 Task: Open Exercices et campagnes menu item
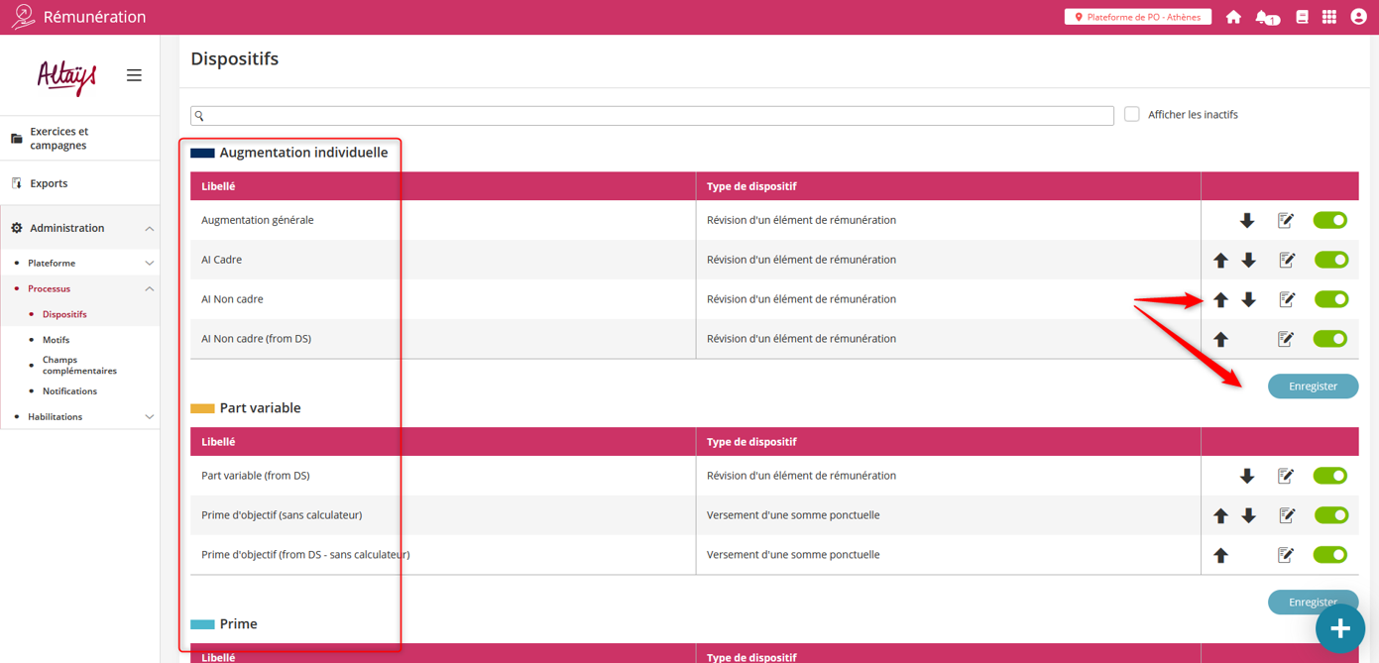[59, 138]
